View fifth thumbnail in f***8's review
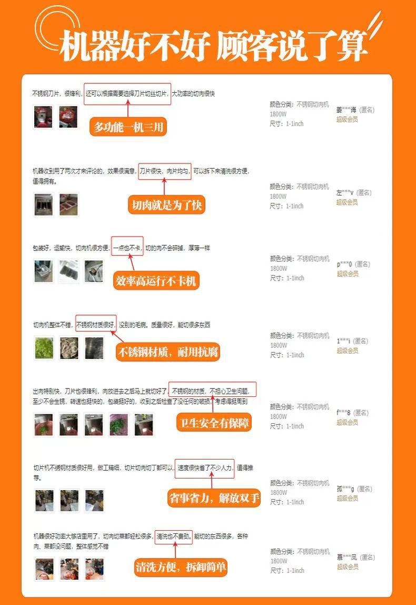The width and height of the screenshot is (416, 605). (x=143, y=425)
